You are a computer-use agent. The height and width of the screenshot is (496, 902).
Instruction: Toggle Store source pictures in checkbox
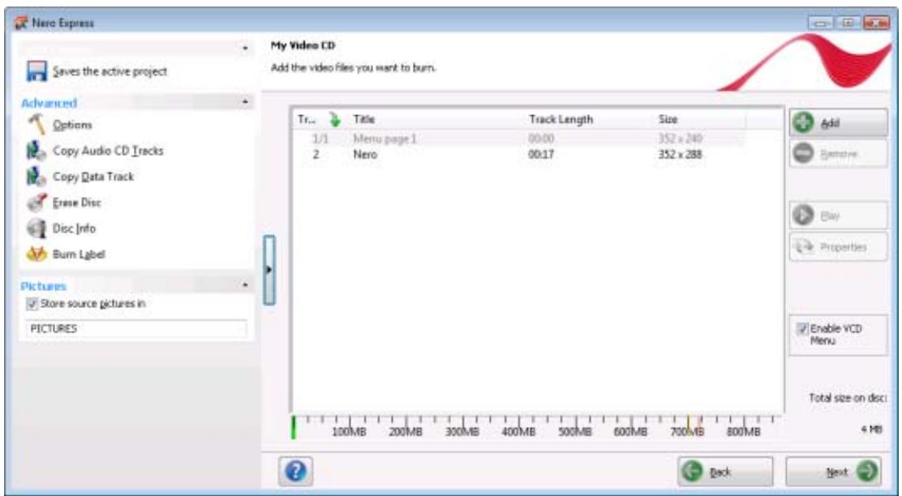pos(32,304)
